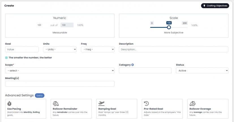Open the Crafting Objectives button
This screenshot has width=234, height=122.
[x=215, y=6]
